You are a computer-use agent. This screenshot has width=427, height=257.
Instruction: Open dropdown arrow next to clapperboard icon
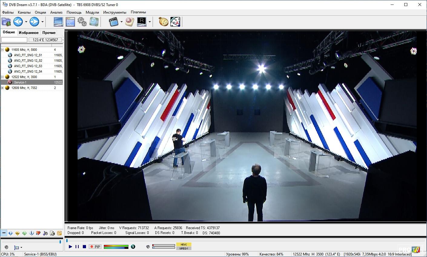click(x=121, y=22)
